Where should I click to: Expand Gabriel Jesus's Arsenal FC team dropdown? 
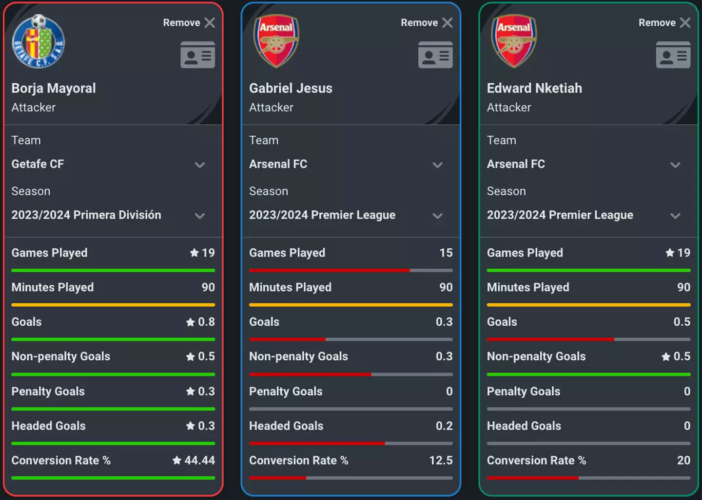pos(437,165)
